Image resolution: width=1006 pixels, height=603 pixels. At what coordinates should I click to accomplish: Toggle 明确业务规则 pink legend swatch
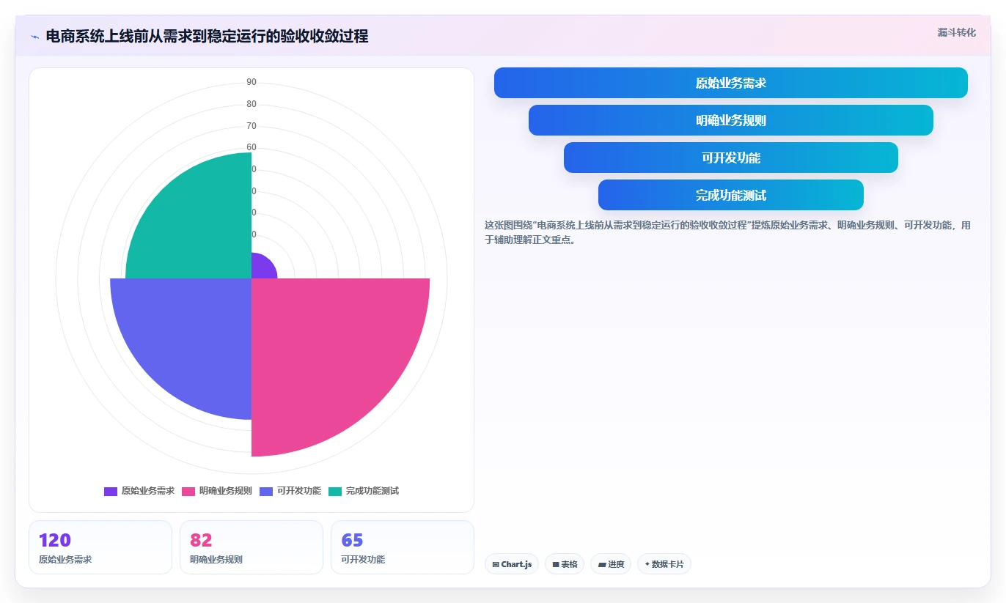188,491
